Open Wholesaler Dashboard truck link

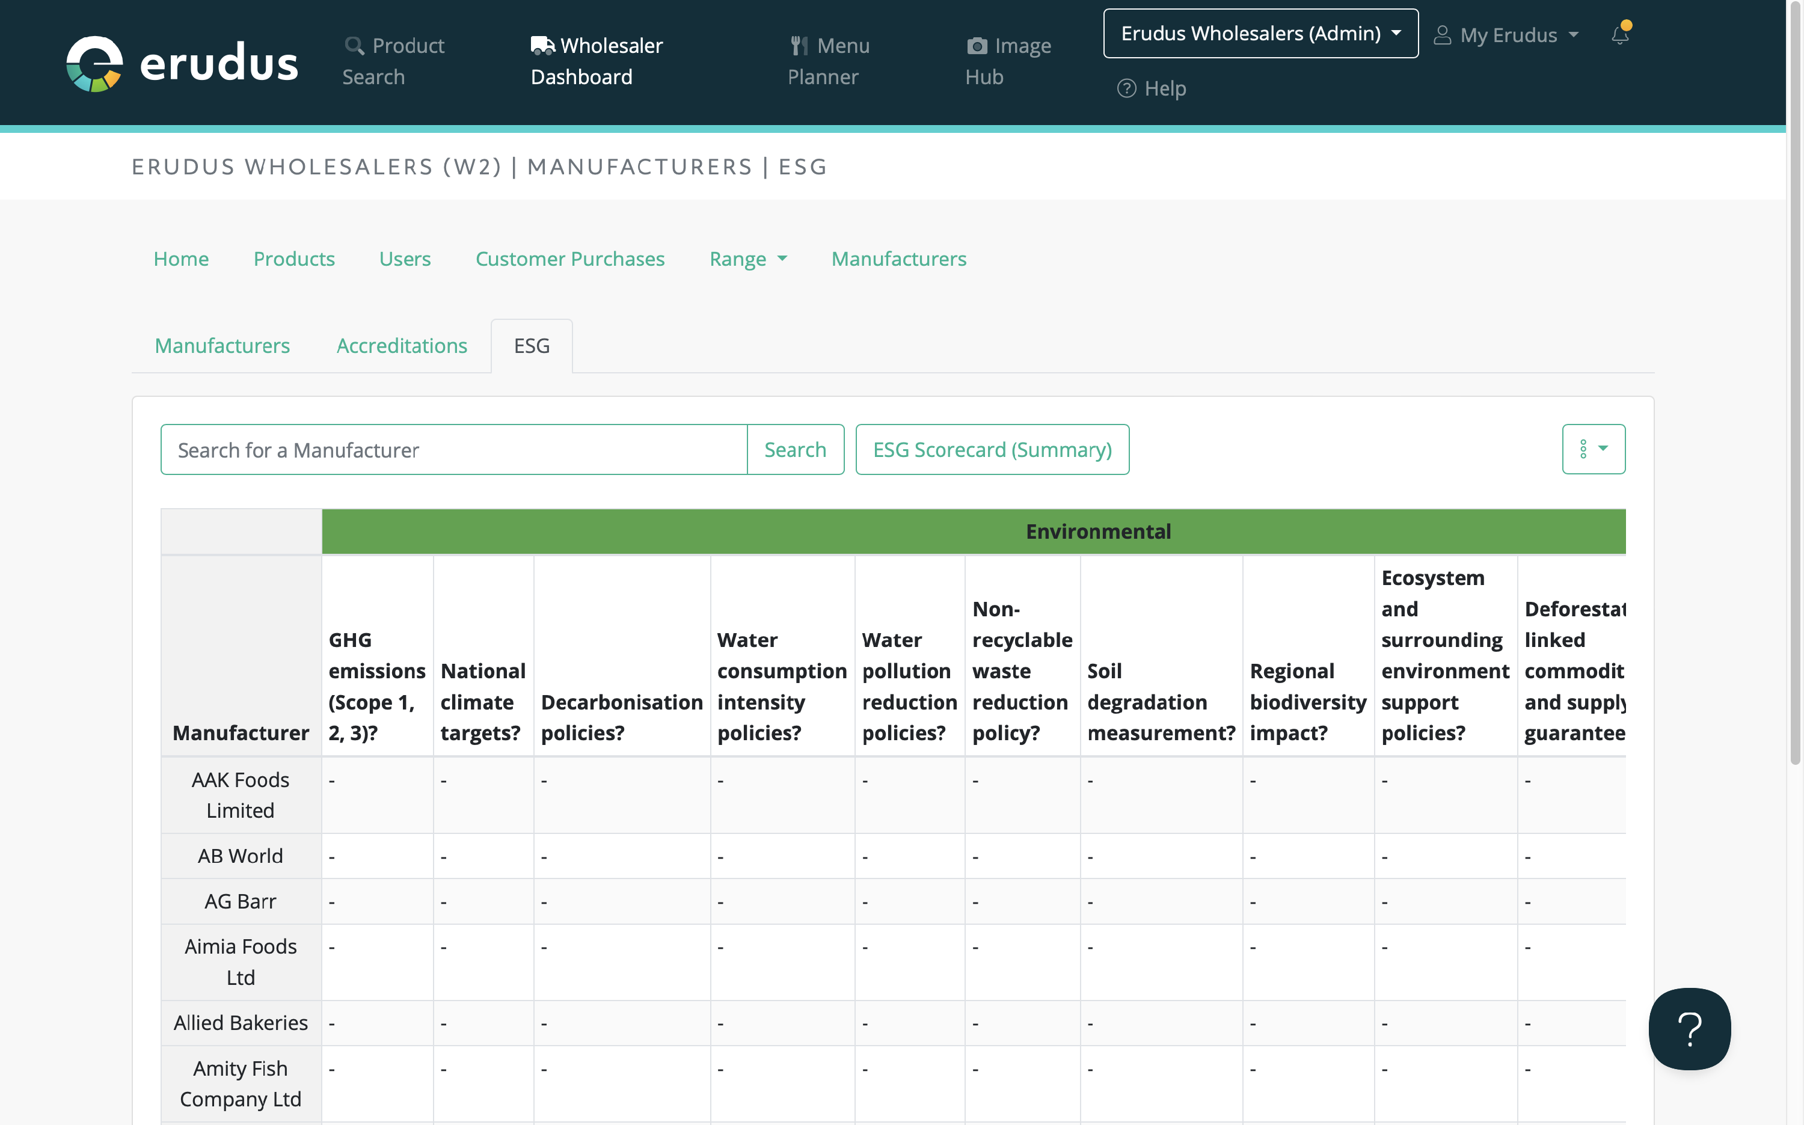(596, 61)
